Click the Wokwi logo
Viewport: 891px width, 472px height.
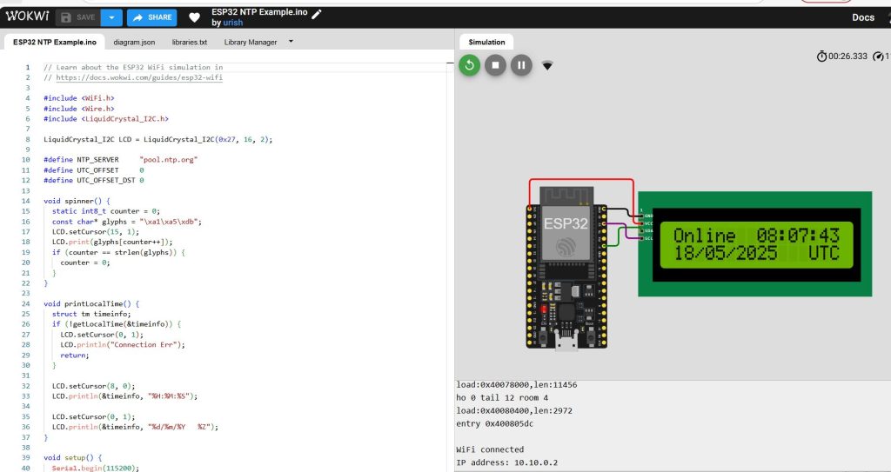27,17
